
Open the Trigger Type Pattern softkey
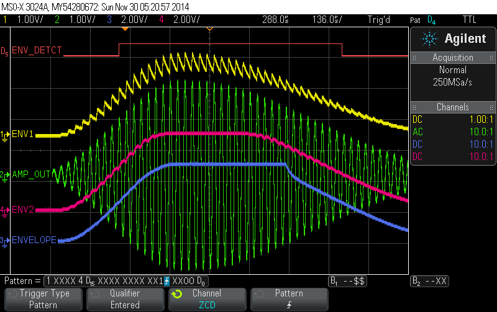(x=43, y=300)
